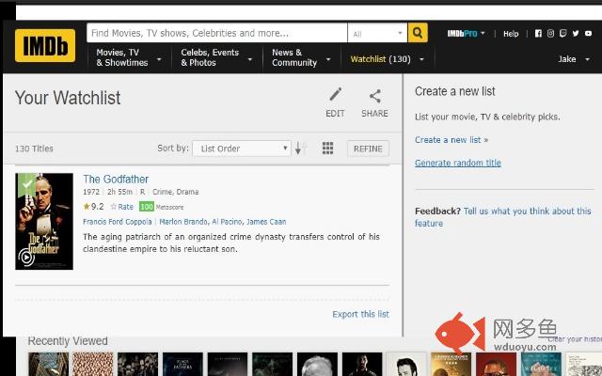Open Marlon Brando link
This screenshot has height=376, width=602.
click(183, 222)
